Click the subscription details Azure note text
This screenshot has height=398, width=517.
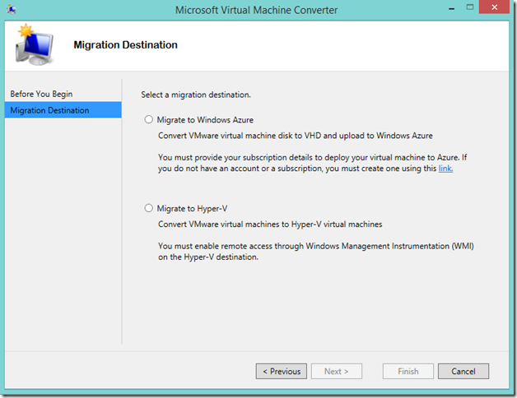click(x=312, y=163)
